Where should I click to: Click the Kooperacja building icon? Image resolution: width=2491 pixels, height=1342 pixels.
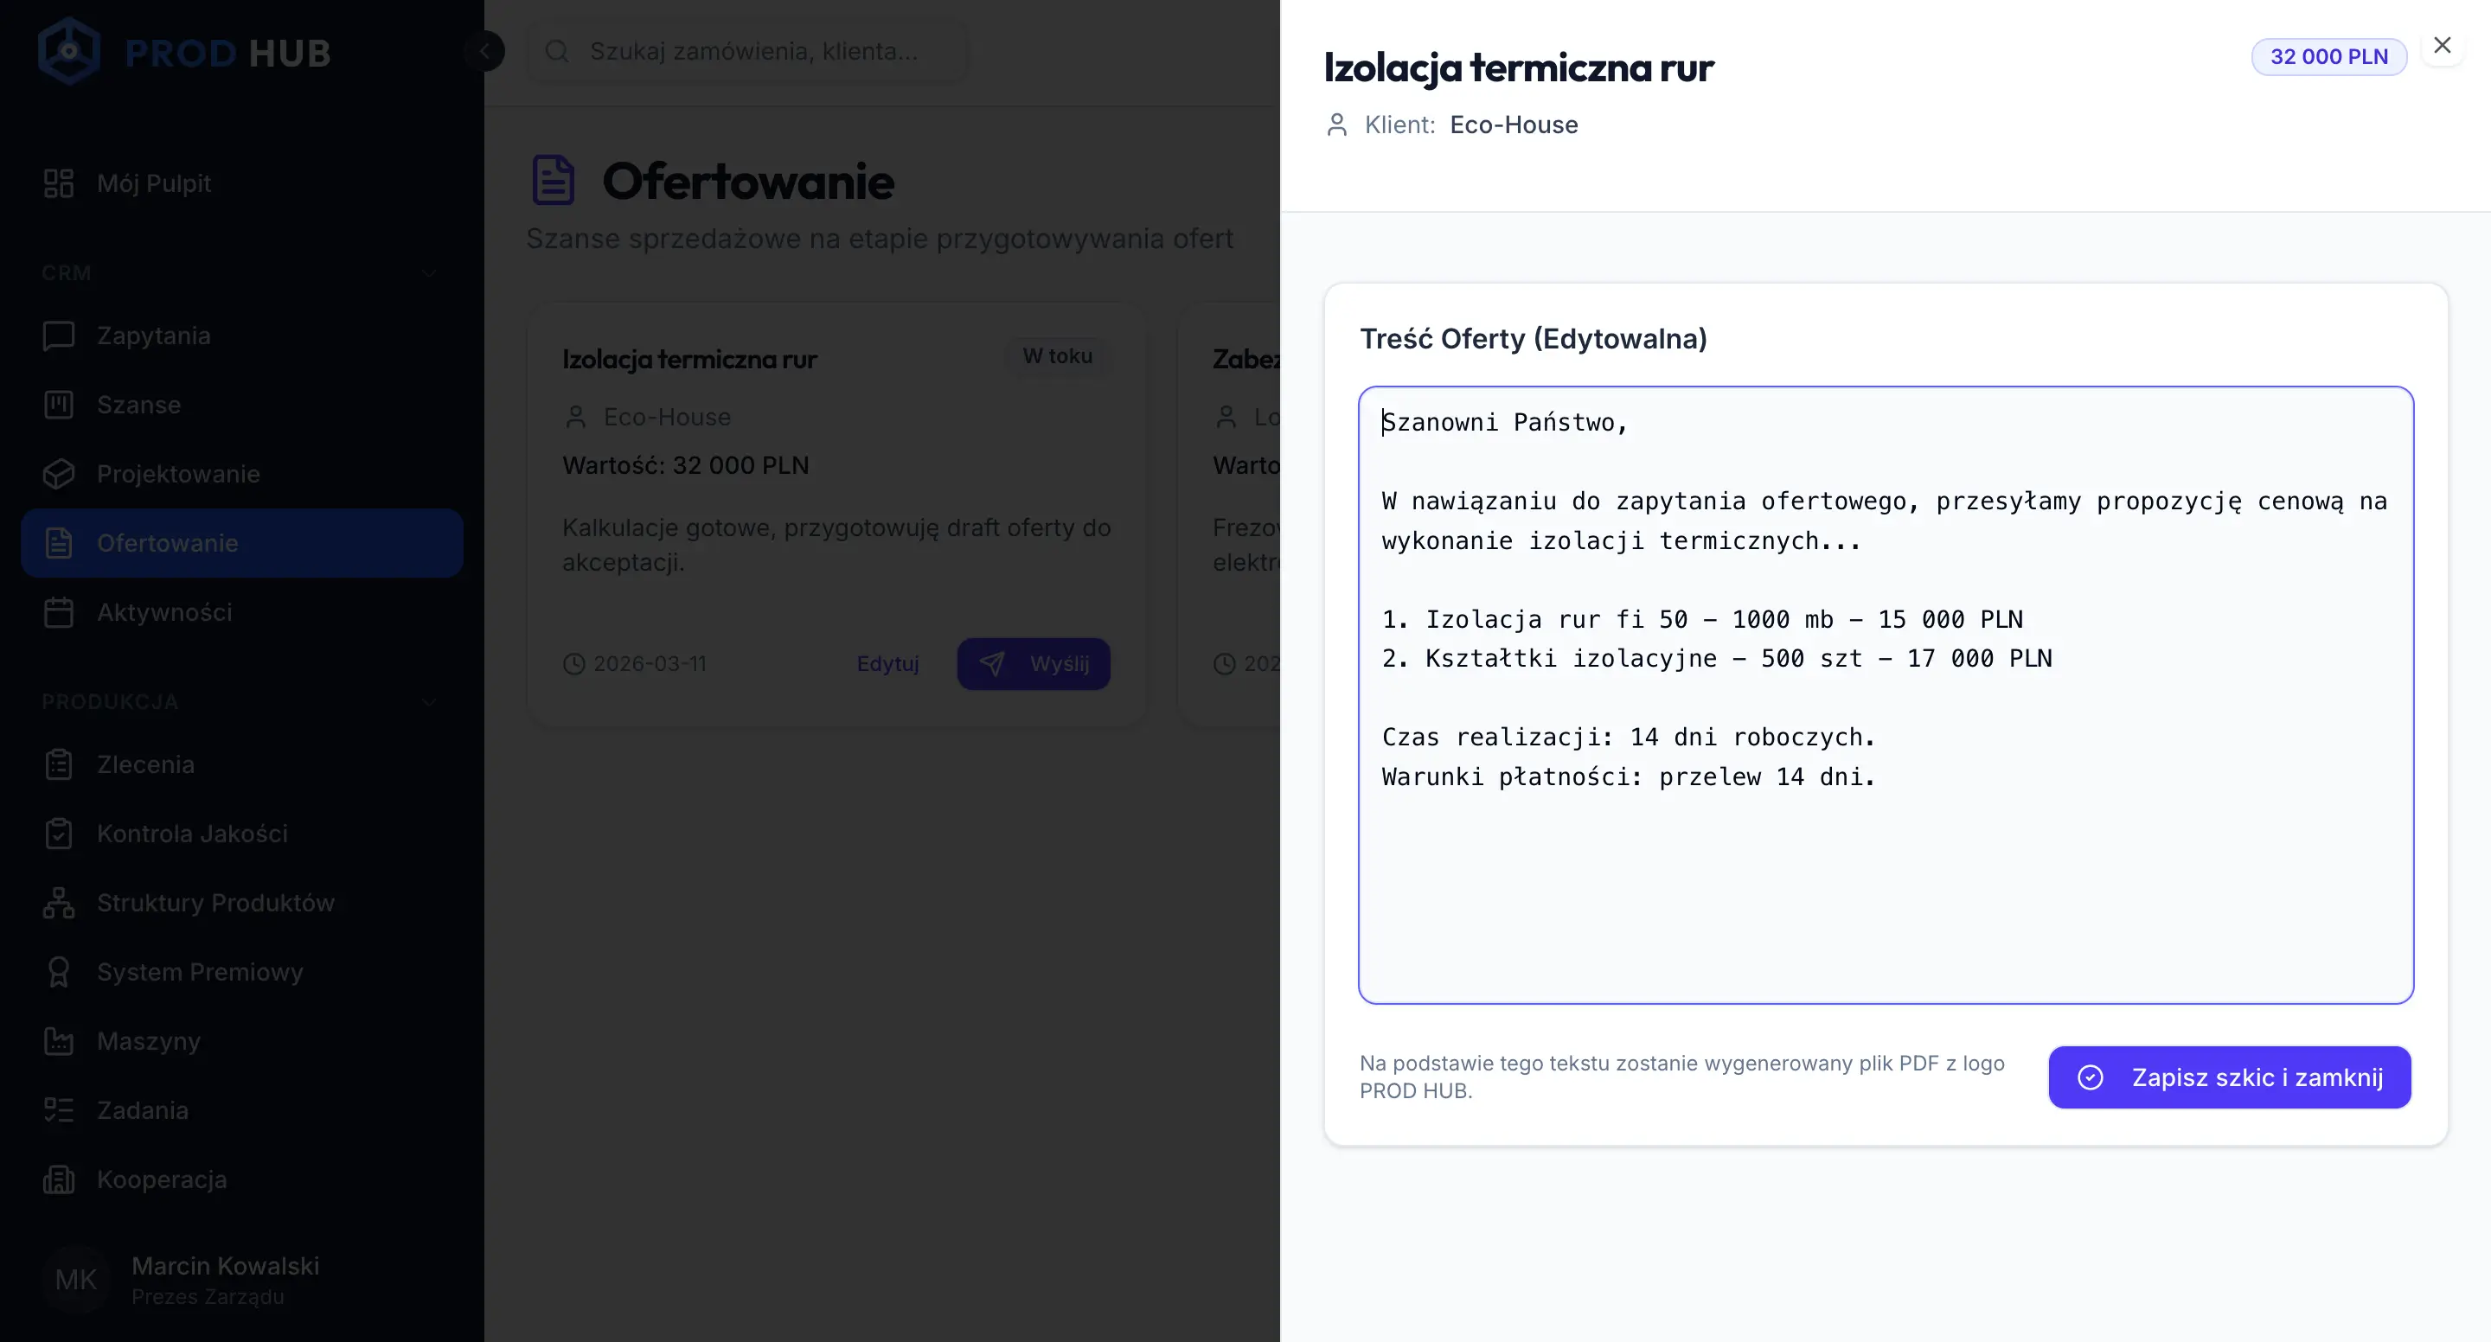point(59,1179)
